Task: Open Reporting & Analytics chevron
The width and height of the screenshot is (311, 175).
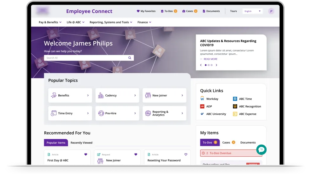Action: [182, 113]
